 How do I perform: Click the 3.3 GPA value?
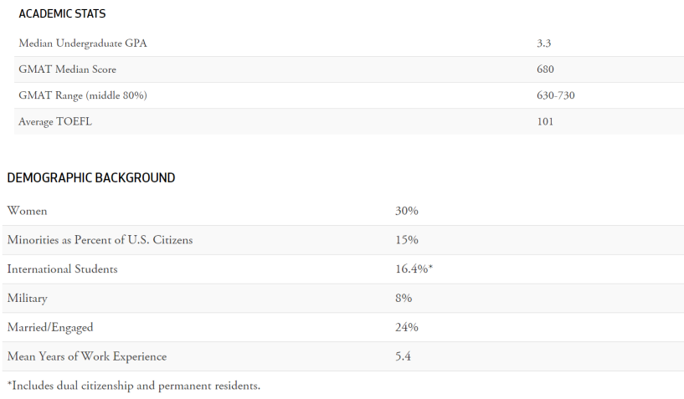click(x=543, y=43)
